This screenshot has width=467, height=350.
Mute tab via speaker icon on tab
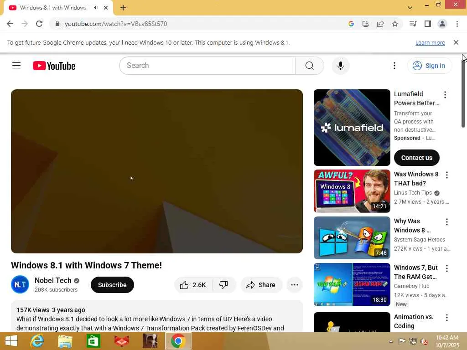[x=96, y=8]
